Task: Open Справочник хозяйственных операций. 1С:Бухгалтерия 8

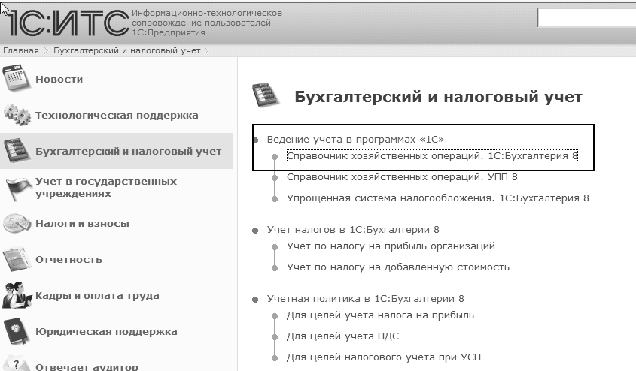Action: click(432, 156)
